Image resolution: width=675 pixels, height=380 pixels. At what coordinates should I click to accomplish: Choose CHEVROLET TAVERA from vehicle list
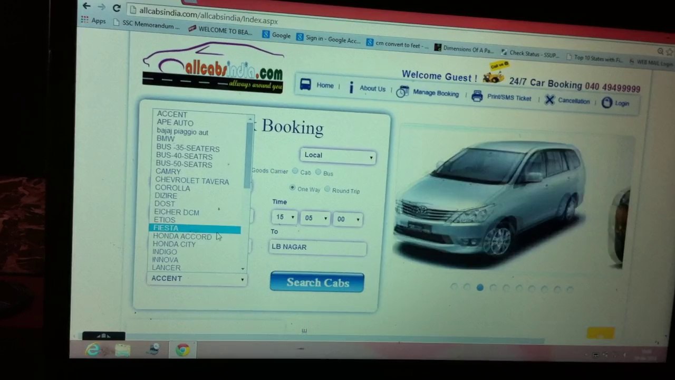(x=192, y=182)
